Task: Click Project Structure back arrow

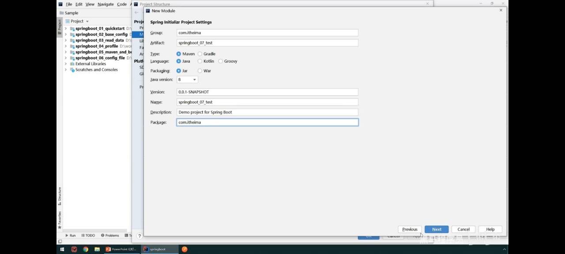Action: [136, 12]
